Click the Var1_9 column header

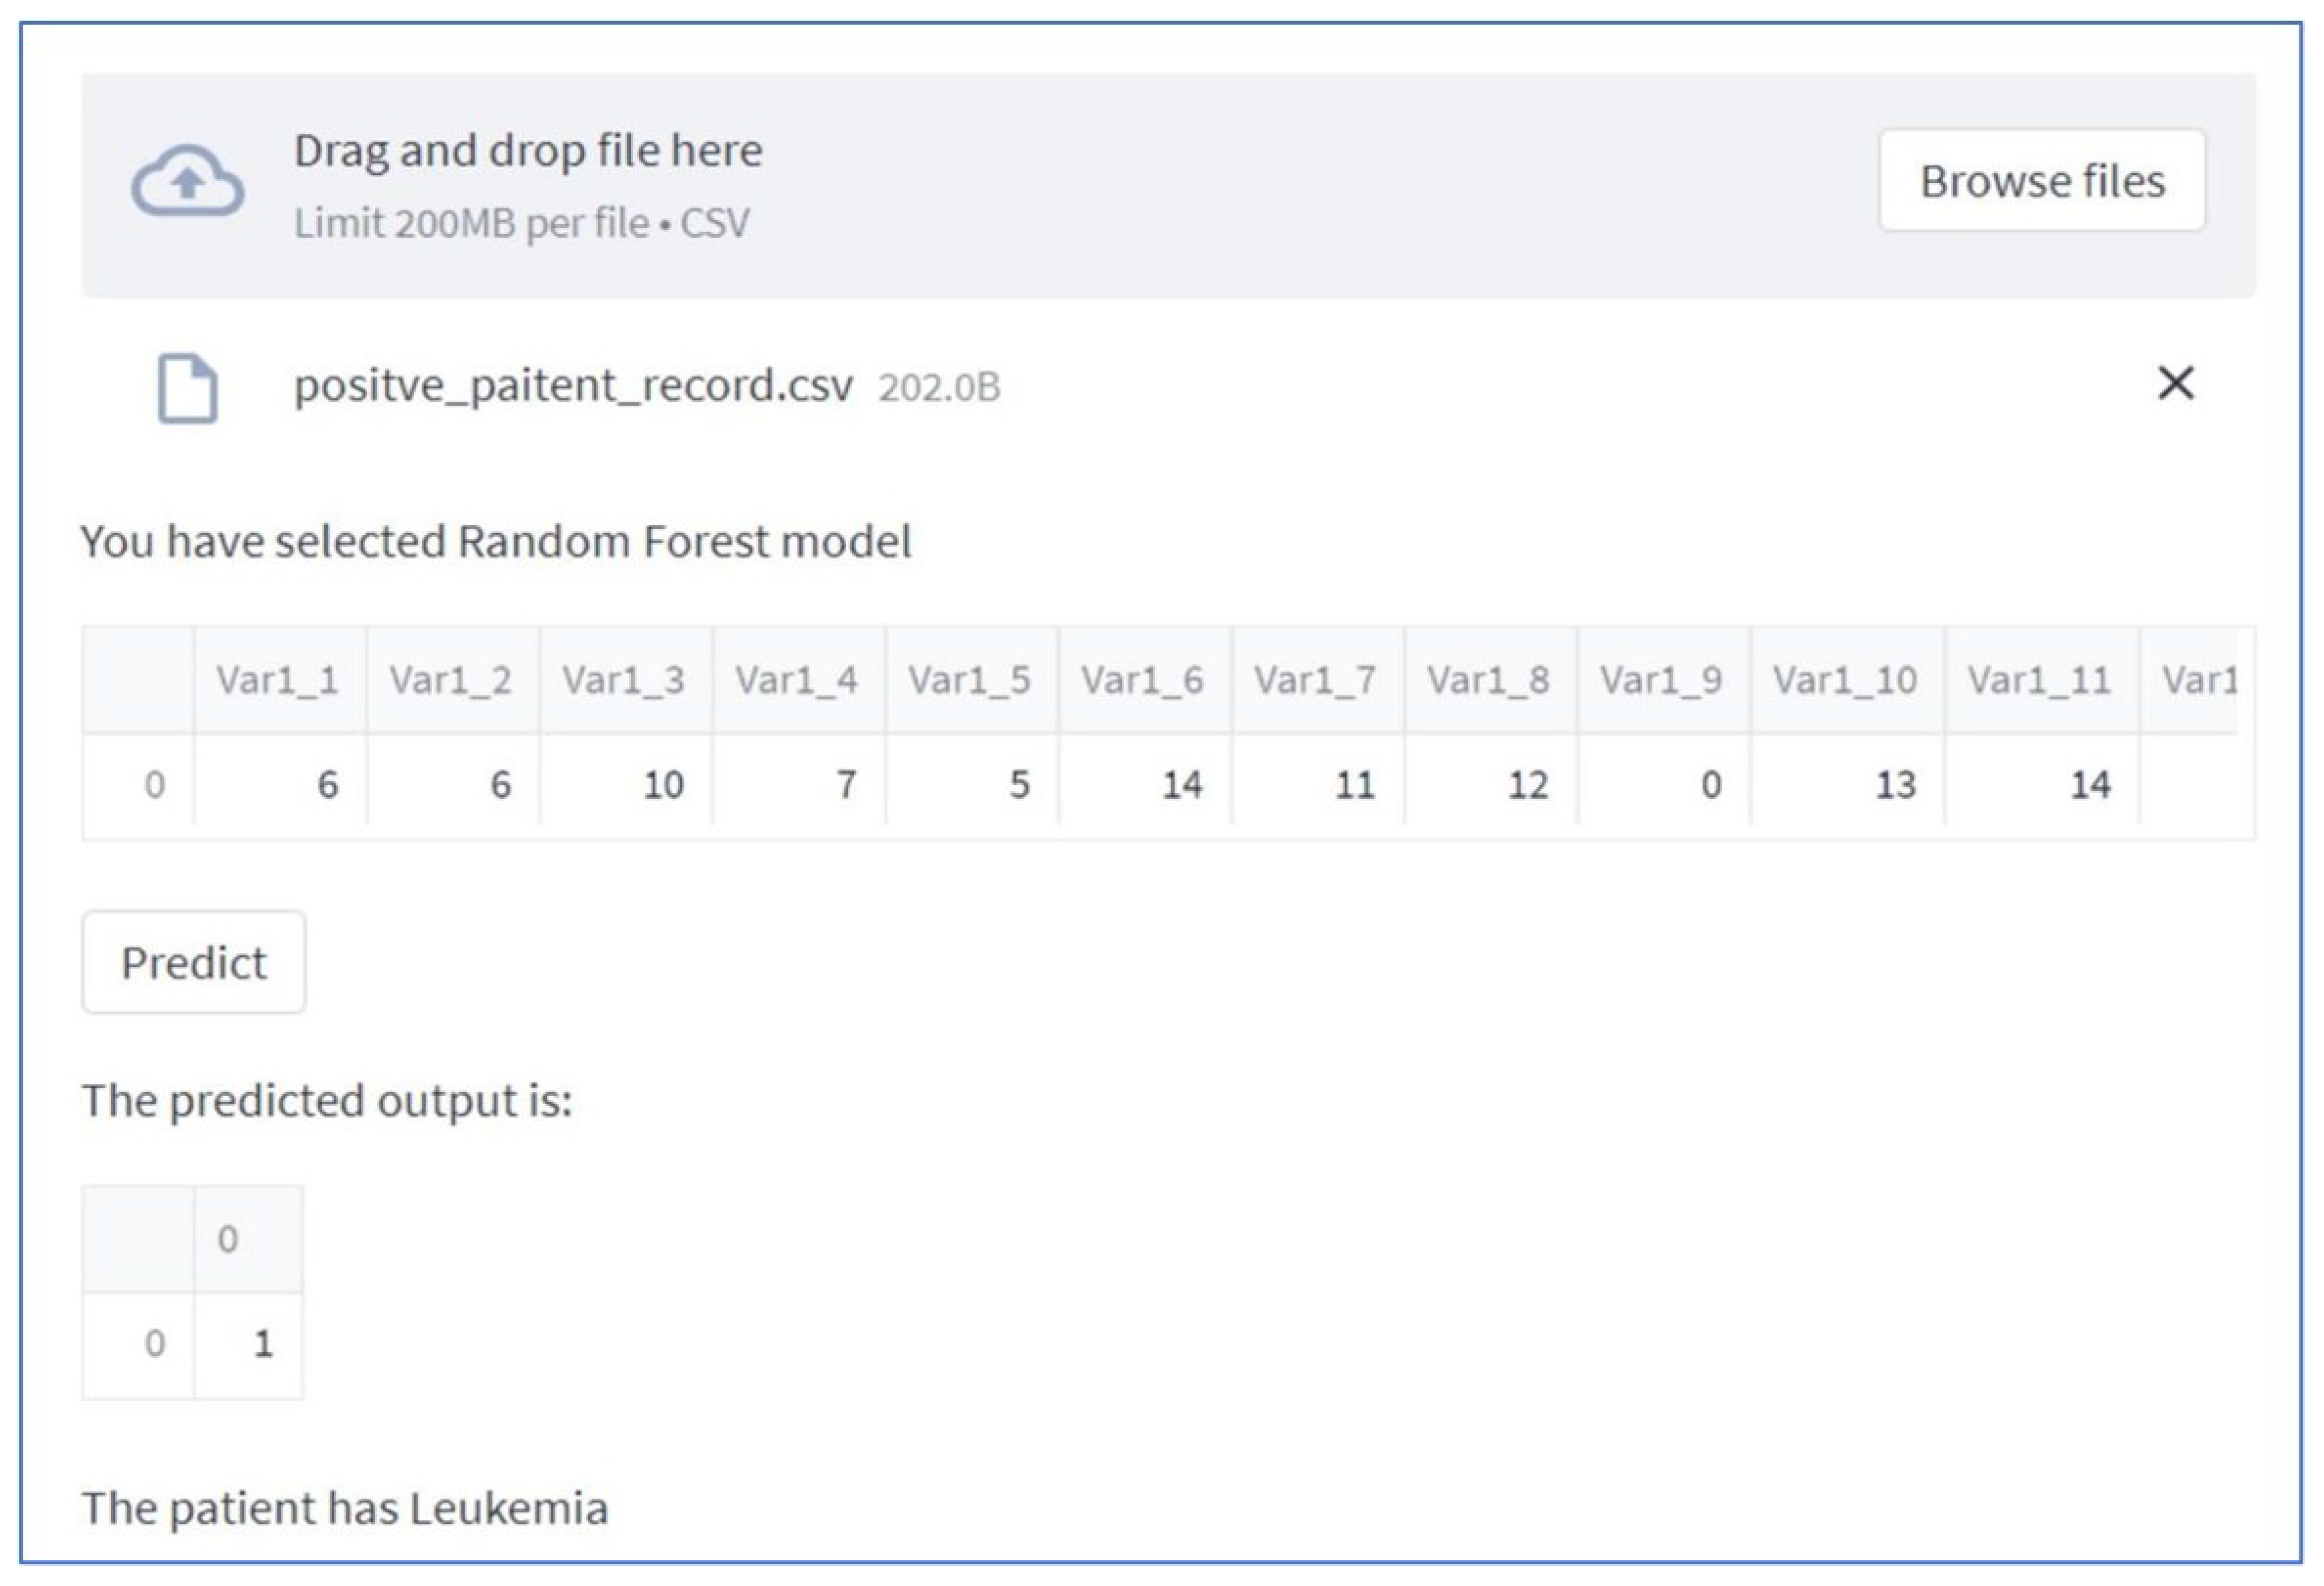(1661, 680)
